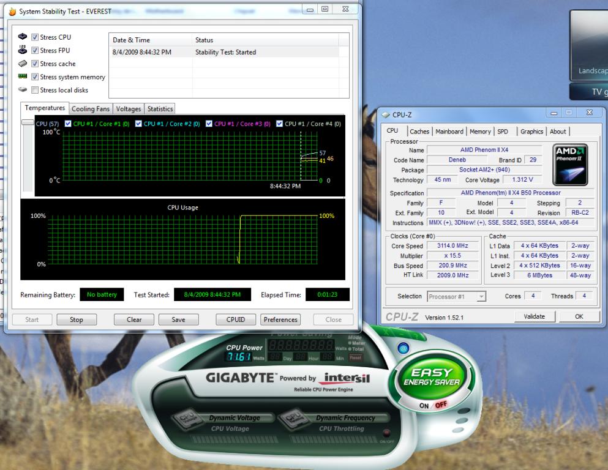Viewport: 608px width, 470px height.
Task: Click the temperature graph scale slider handle
Action: pos(28,122)
